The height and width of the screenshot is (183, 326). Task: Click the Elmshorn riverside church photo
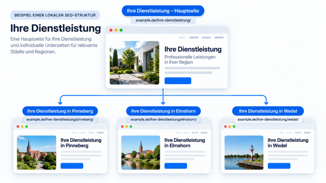click(x=141, y=152)
